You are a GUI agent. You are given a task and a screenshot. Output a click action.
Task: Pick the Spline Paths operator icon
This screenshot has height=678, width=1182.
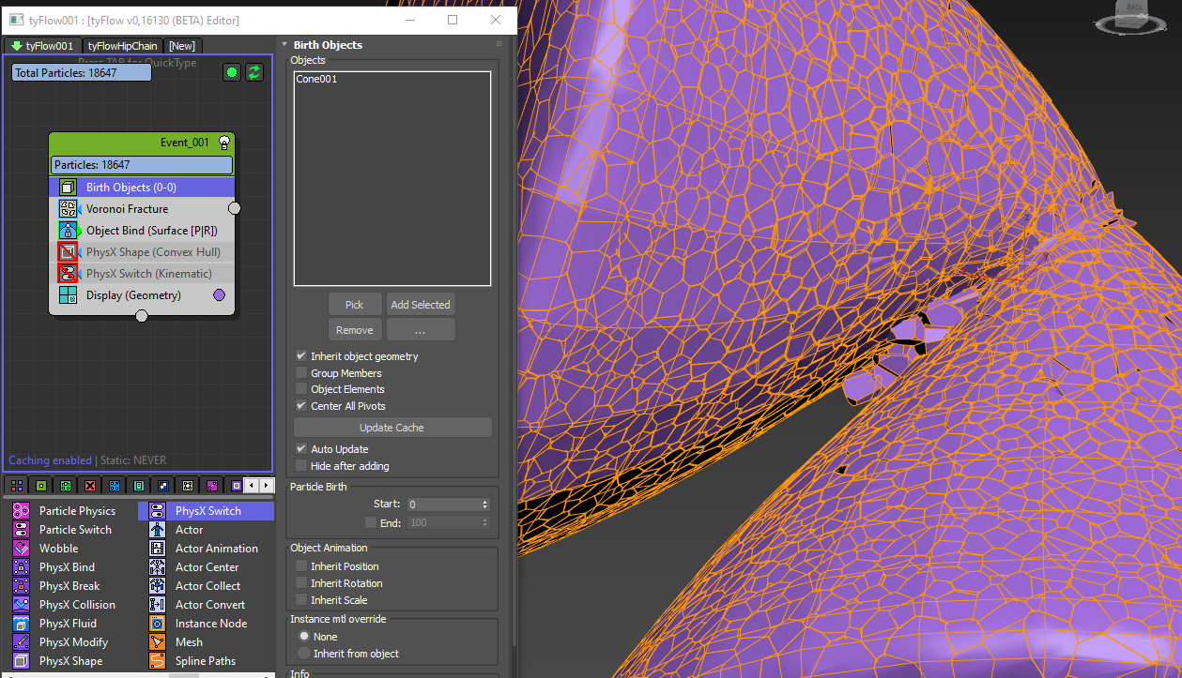click(158, 661)
